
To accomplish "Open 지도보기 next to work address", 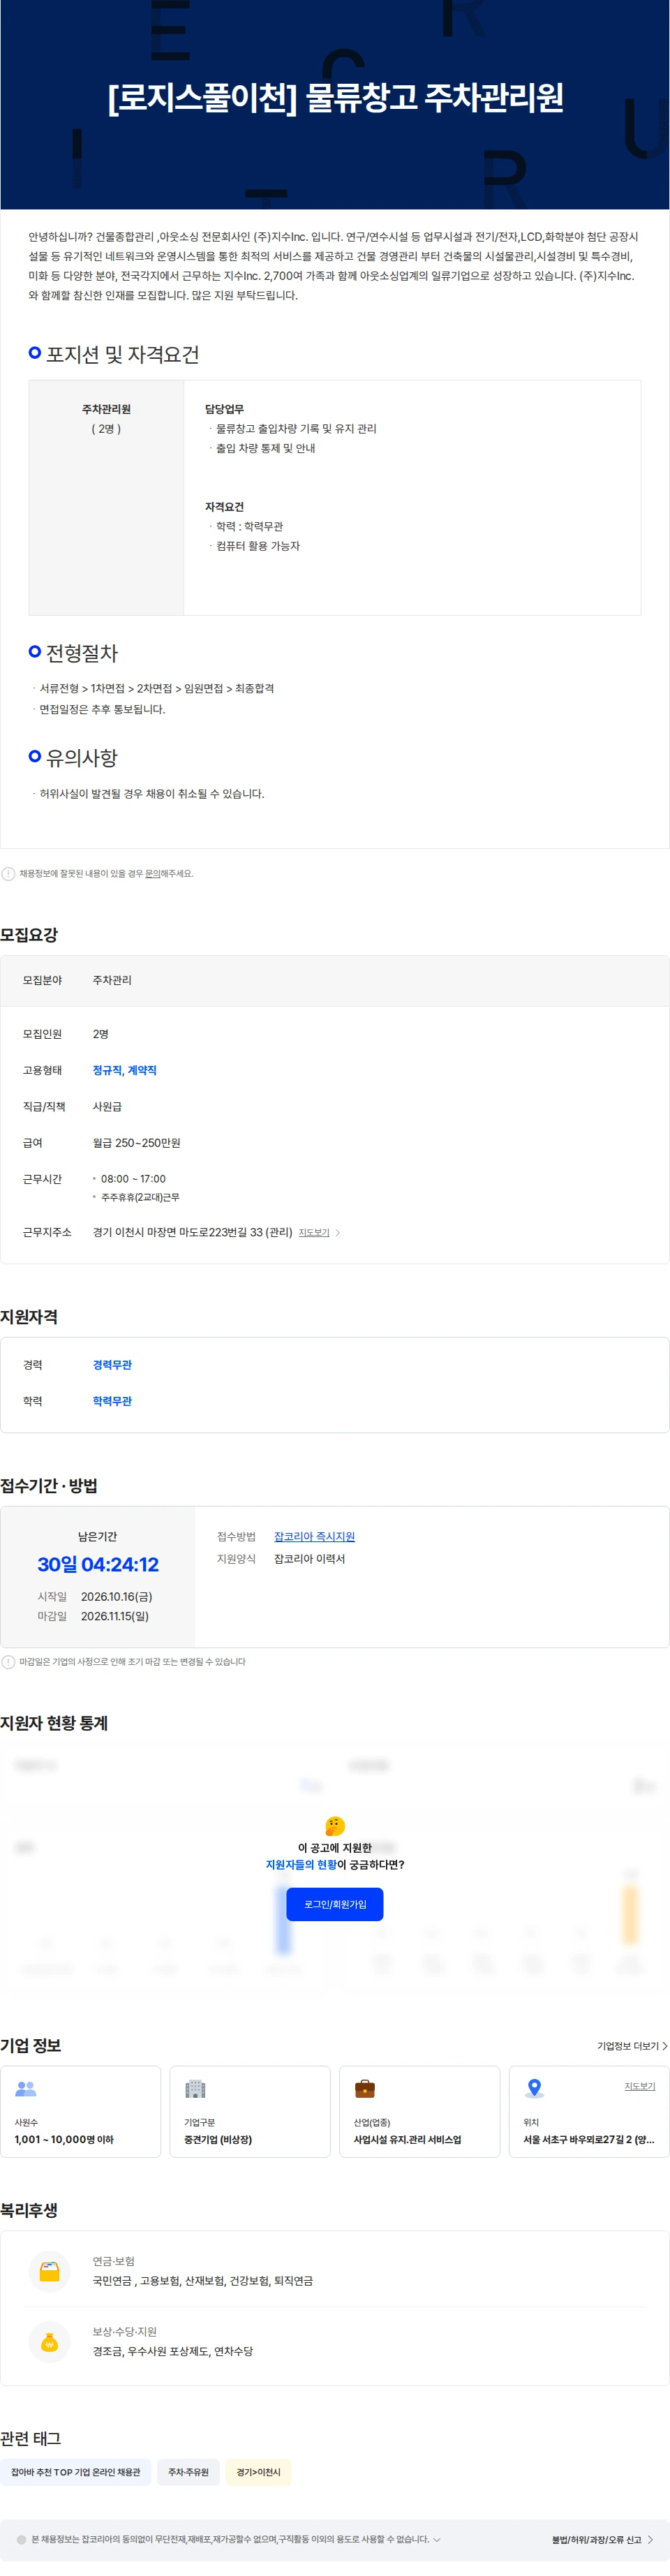I will coord(314,1232).
